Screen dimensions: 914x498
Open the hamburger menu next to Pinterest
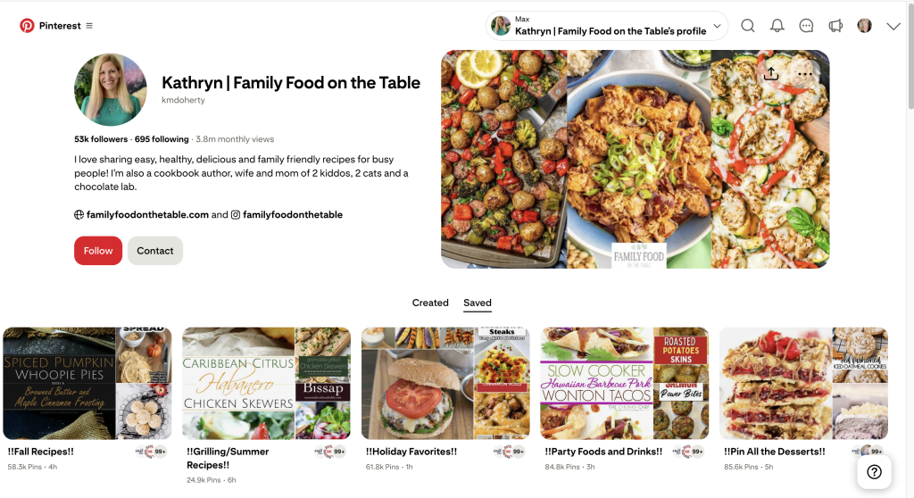pos(89,26)
